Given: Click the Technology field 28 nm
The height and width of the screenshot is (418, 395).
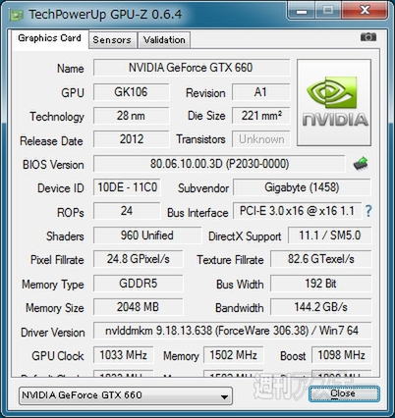Looking at the screenshot, I should [132, 116].
